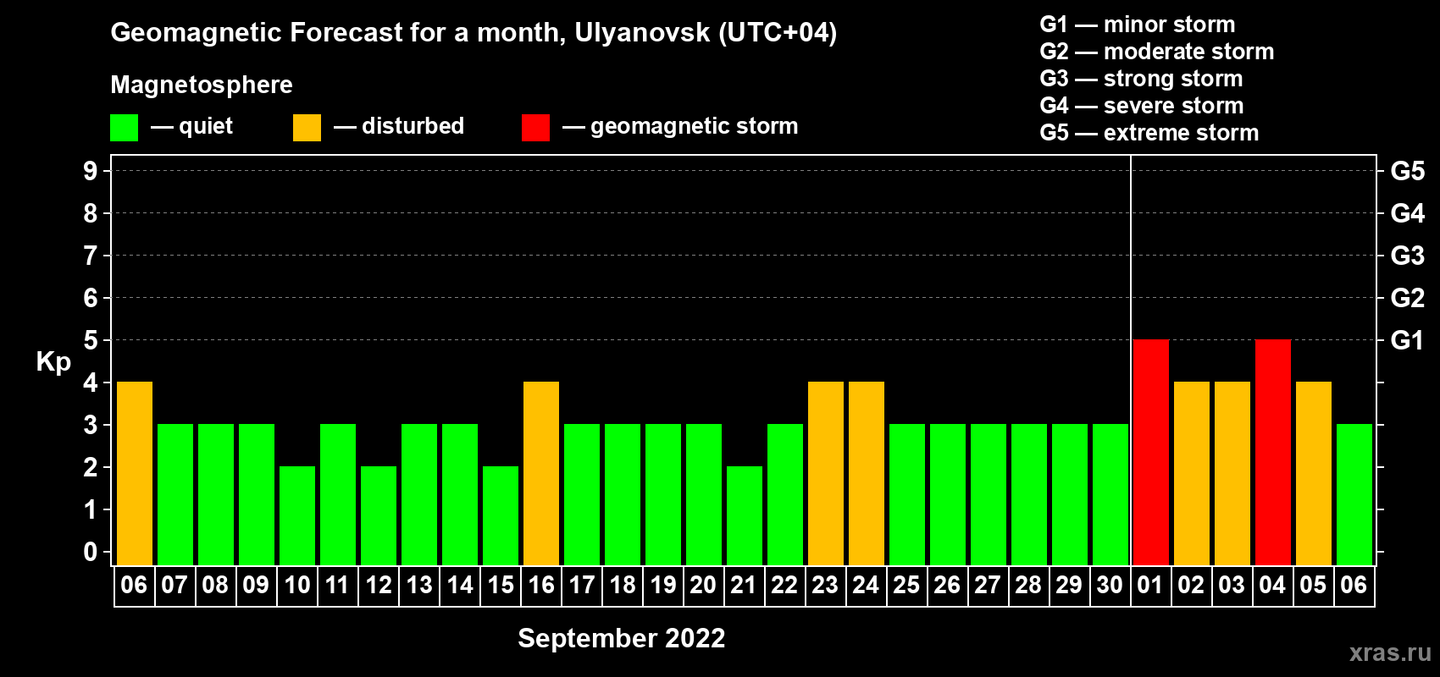Click the orange bar for September 06
Image resolution: width=1440 pixels, height=677 pixels.
click(135, 474)
